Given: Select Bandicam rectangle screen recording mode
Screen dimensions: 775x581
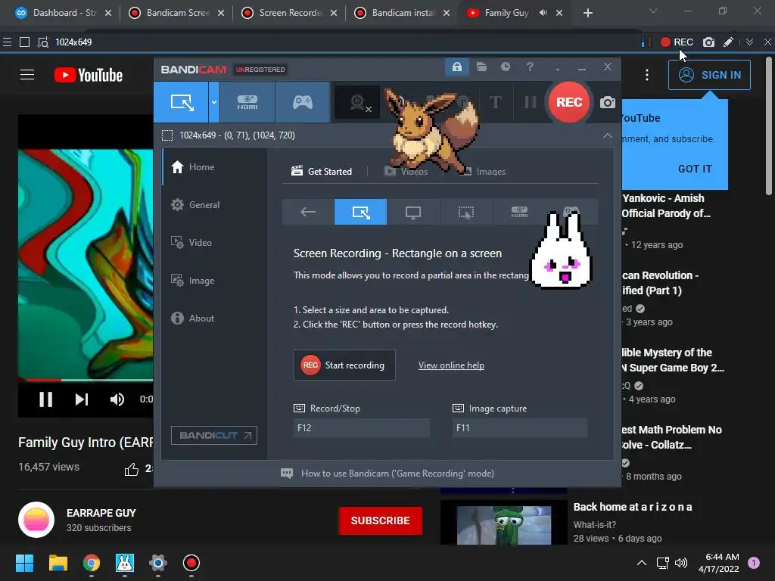Looking at the screenshot, I should (x=182, y=102).
